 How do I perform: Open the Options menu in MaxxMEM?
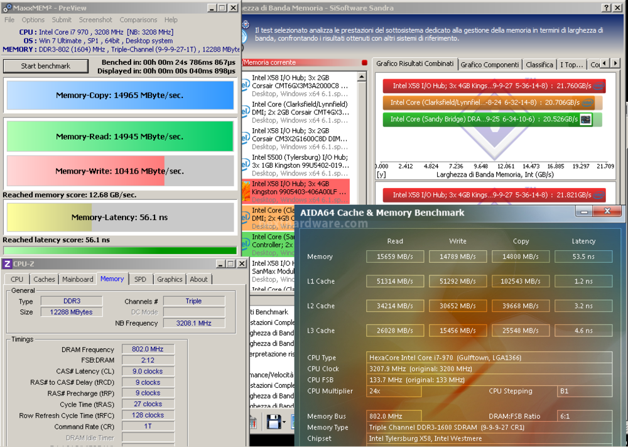pyautogui.click(x=33, y=19)
